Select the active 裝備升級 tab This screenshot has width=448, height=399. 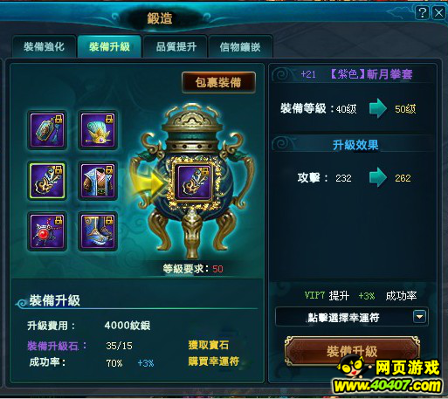pos(110,46)
